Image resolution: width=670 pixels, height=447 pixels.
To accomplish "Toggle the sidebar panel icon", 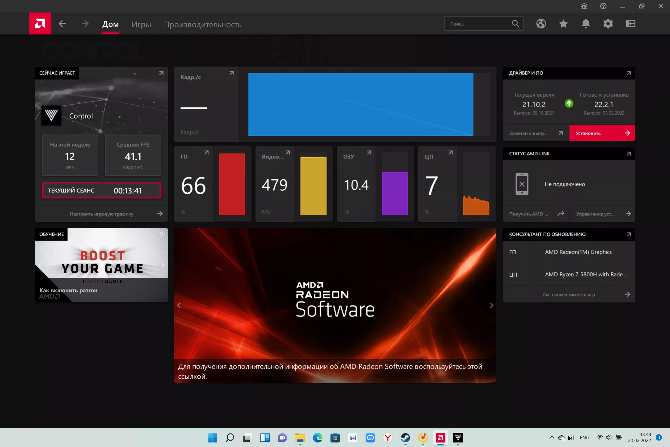I will click(x=630, y=24).
